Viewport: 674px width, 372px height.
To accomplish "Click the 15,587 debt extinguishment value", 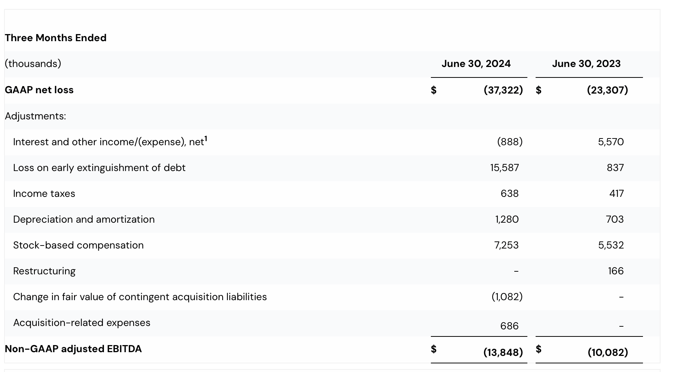I will (x=504, y=168).
